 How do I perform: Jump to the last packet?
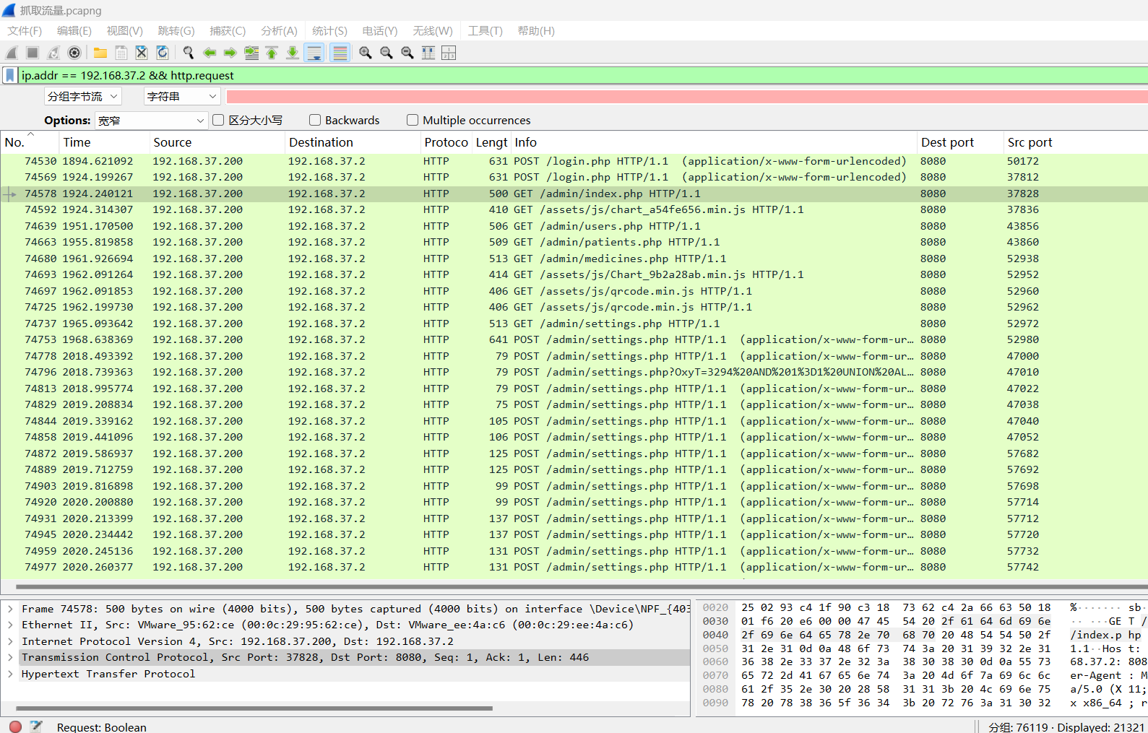[293, 53]
